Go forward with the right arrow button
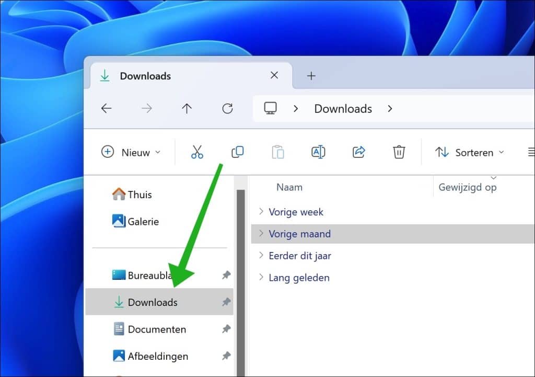Screen dimensions: 535x377 click(x=147, y=109)
